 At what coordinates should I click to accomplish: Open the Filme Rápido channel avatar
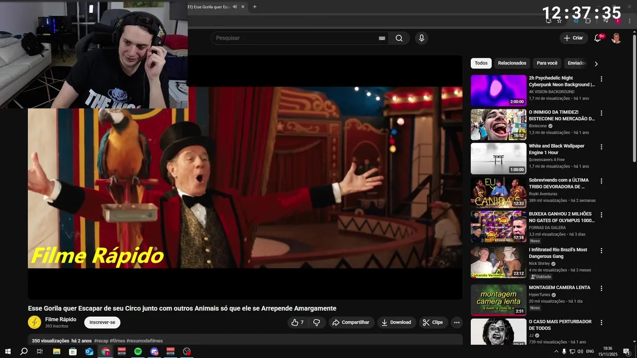point(34,322)
